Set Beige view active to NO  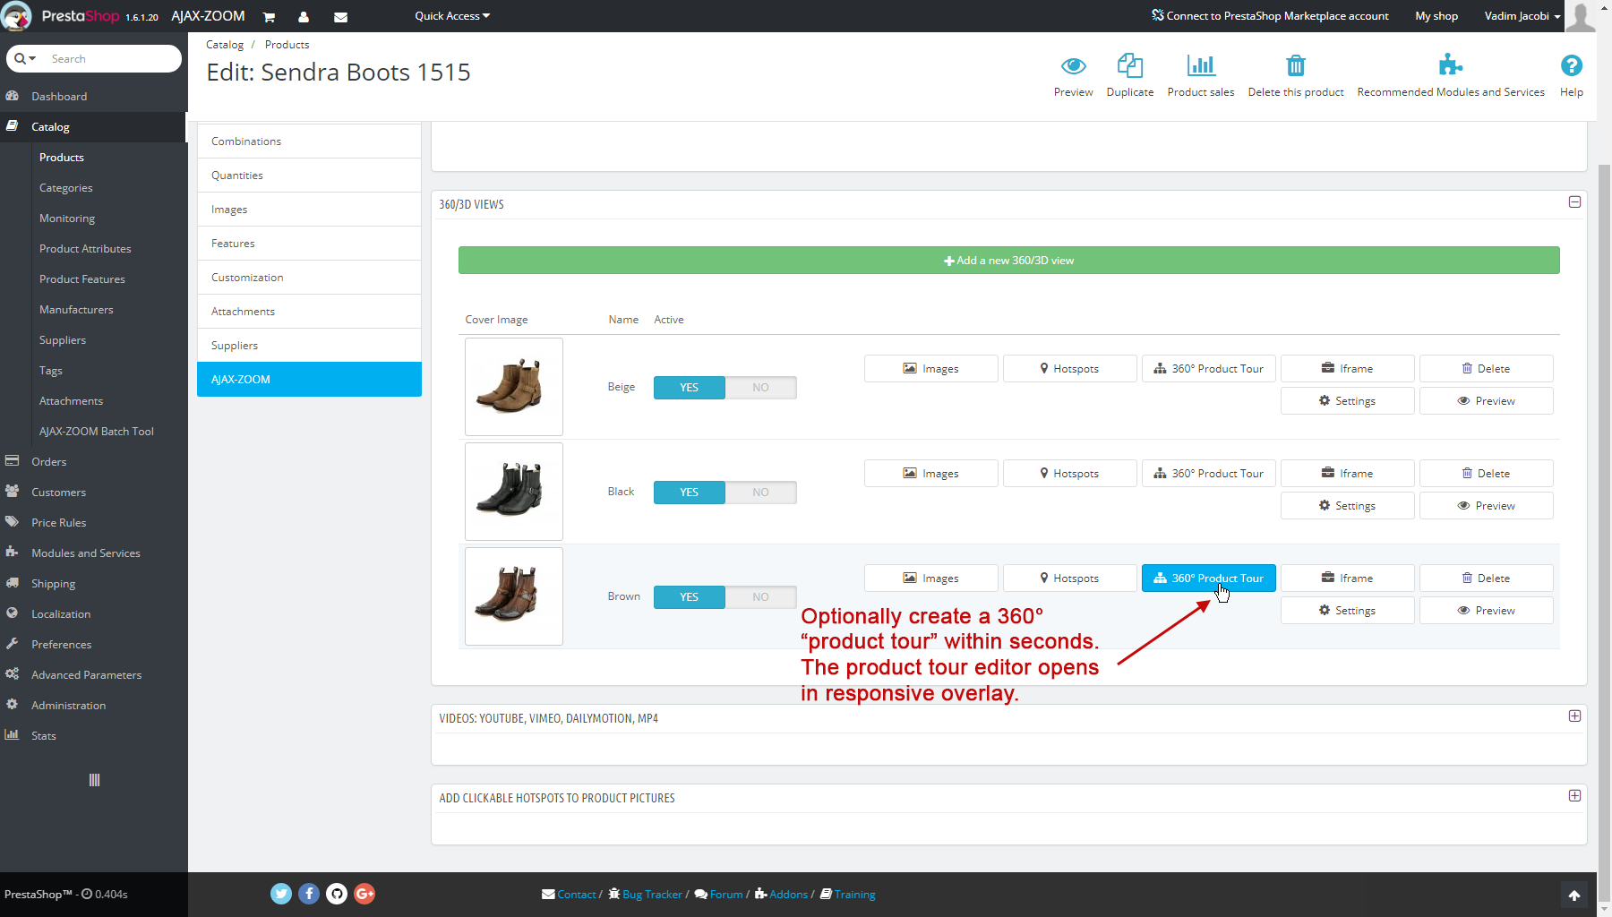click(760, 388)
